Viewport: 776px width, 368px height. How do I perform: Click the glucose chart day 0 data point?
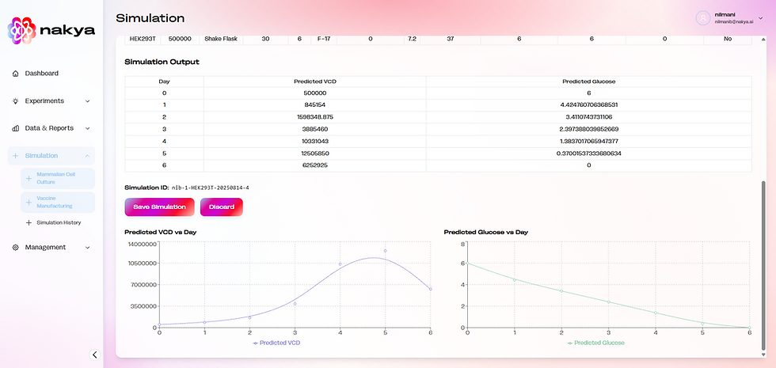tap(467, 263)
